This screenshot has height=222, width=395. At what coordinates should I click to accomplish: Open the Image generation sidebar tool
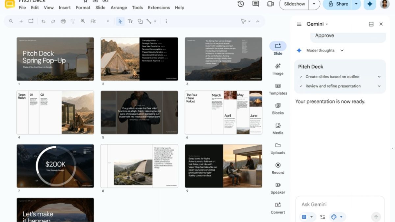click(x=278, y=69)
